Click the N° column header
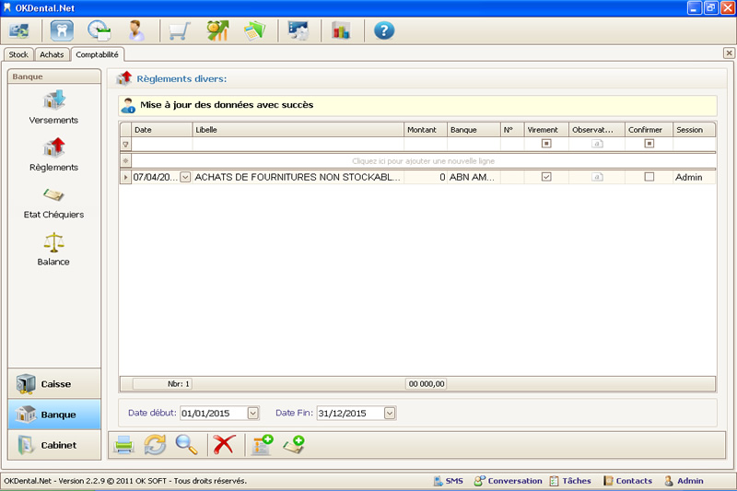Viewport: 737px width, 491px height. pos(512,130)
